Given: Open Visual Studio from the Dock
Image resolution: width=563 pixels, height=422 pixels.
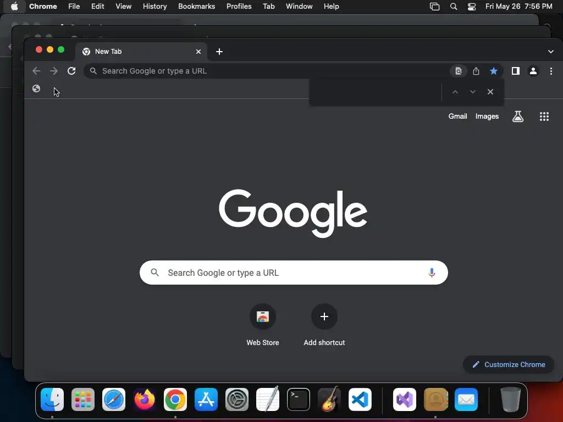Looking at the screenshot, I should point(405,399).
